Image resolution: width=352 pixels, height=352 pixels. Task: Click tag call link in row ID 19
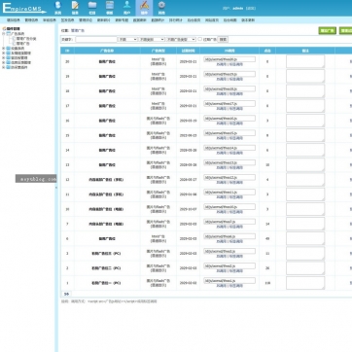(236, 79)
